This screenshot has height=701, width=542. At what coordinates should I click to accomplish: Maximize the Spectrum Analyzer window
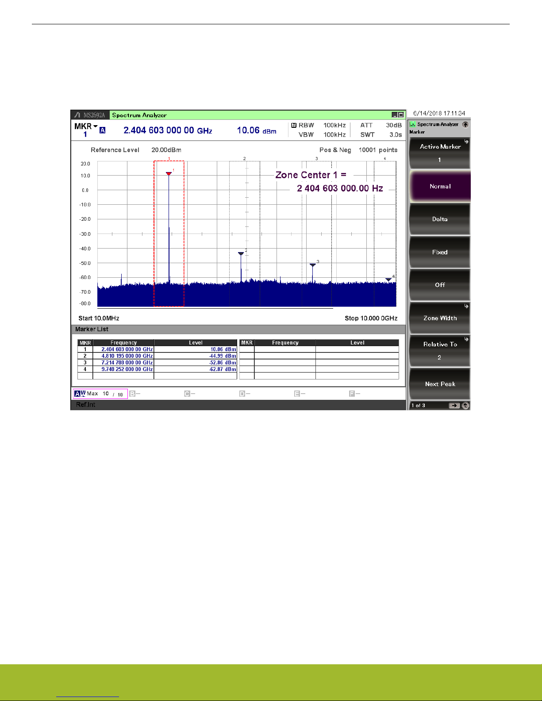(x=401, y=115)
